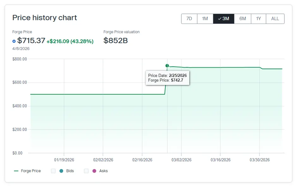Show 6M price history
The width and height of the screenshot is (297, 188).
click(243, 19)
